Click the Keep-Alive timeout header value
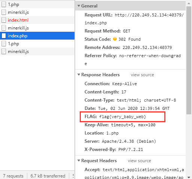 pyautogui.click(x=133, y=125)
